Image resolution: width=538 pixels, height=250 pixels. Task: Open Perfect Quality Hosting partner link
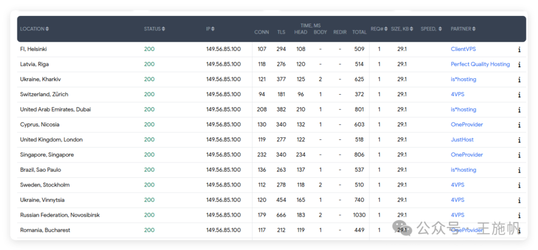pos(480,64)
